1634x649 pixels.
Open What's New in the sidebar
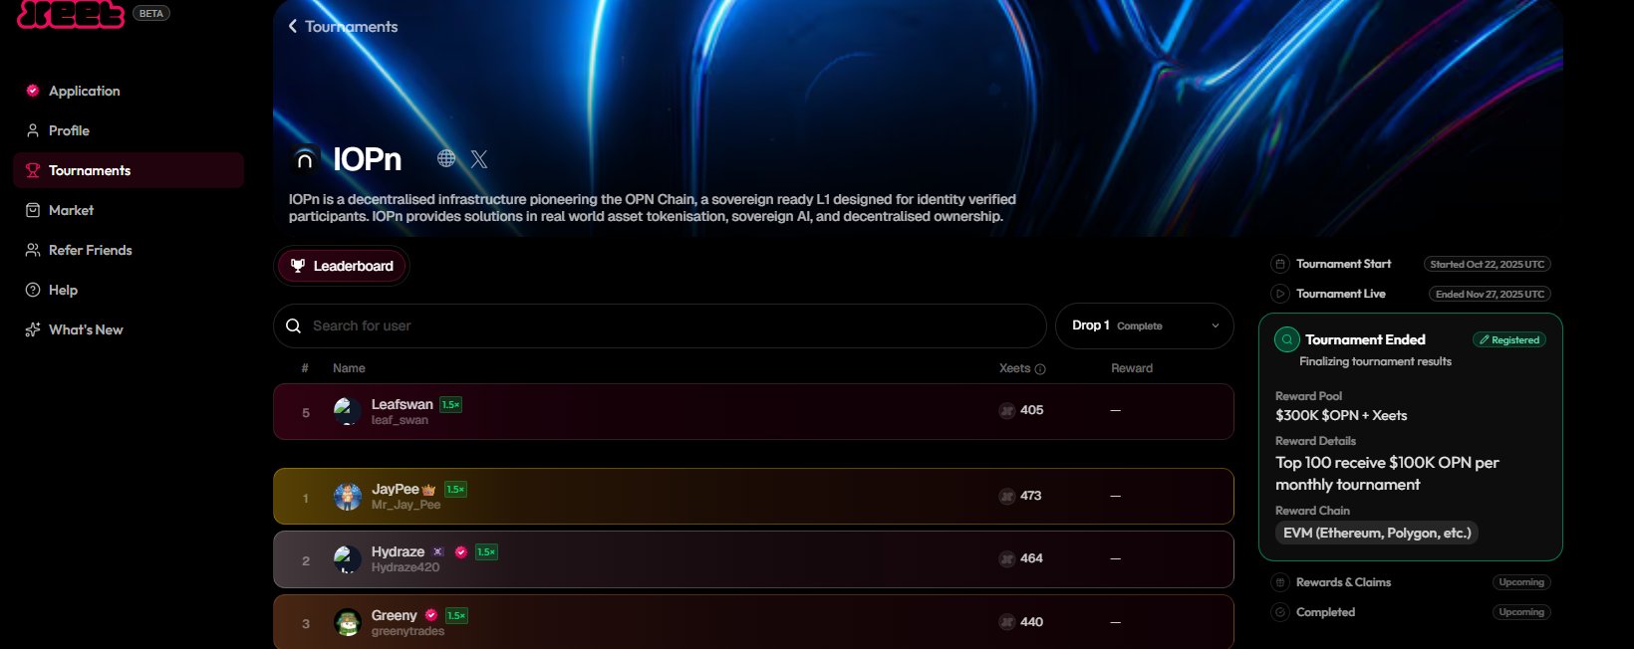pos(129,329)
